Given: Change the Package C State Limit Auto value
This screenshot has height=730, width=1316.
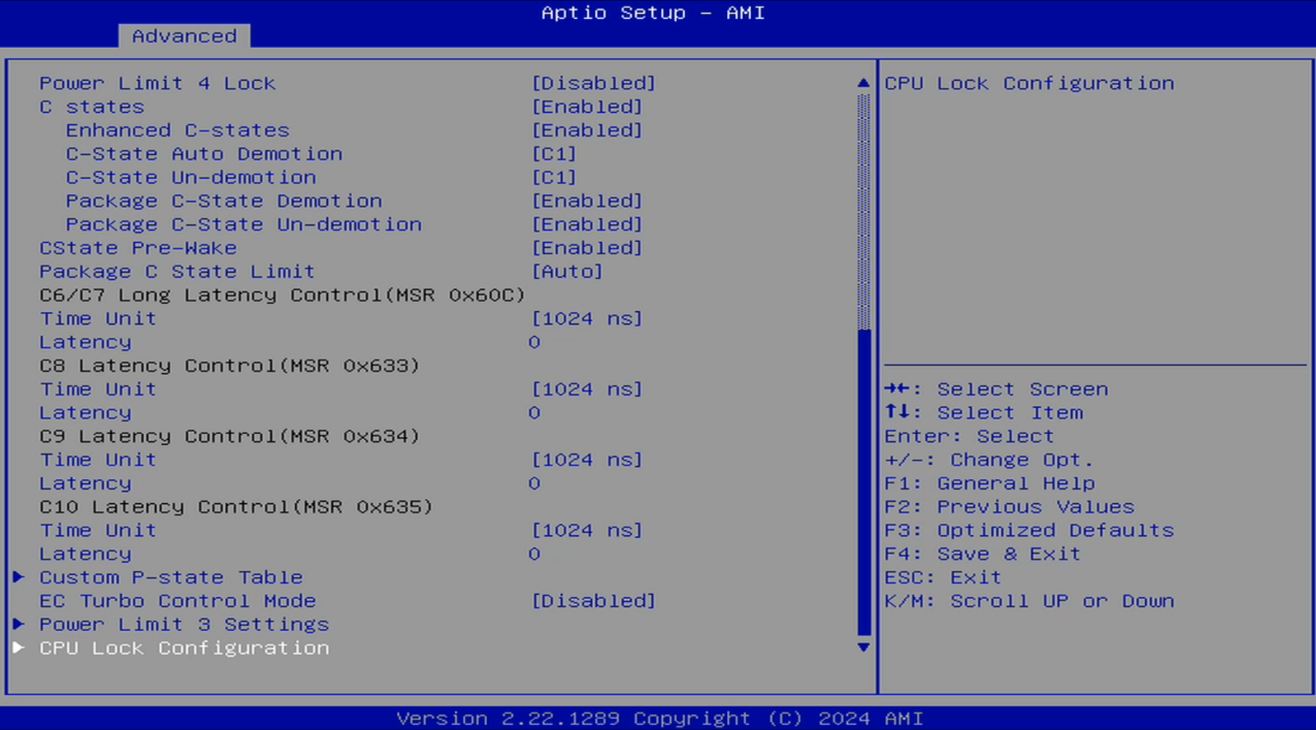Looking at the screenshot, I should point(567,272).
